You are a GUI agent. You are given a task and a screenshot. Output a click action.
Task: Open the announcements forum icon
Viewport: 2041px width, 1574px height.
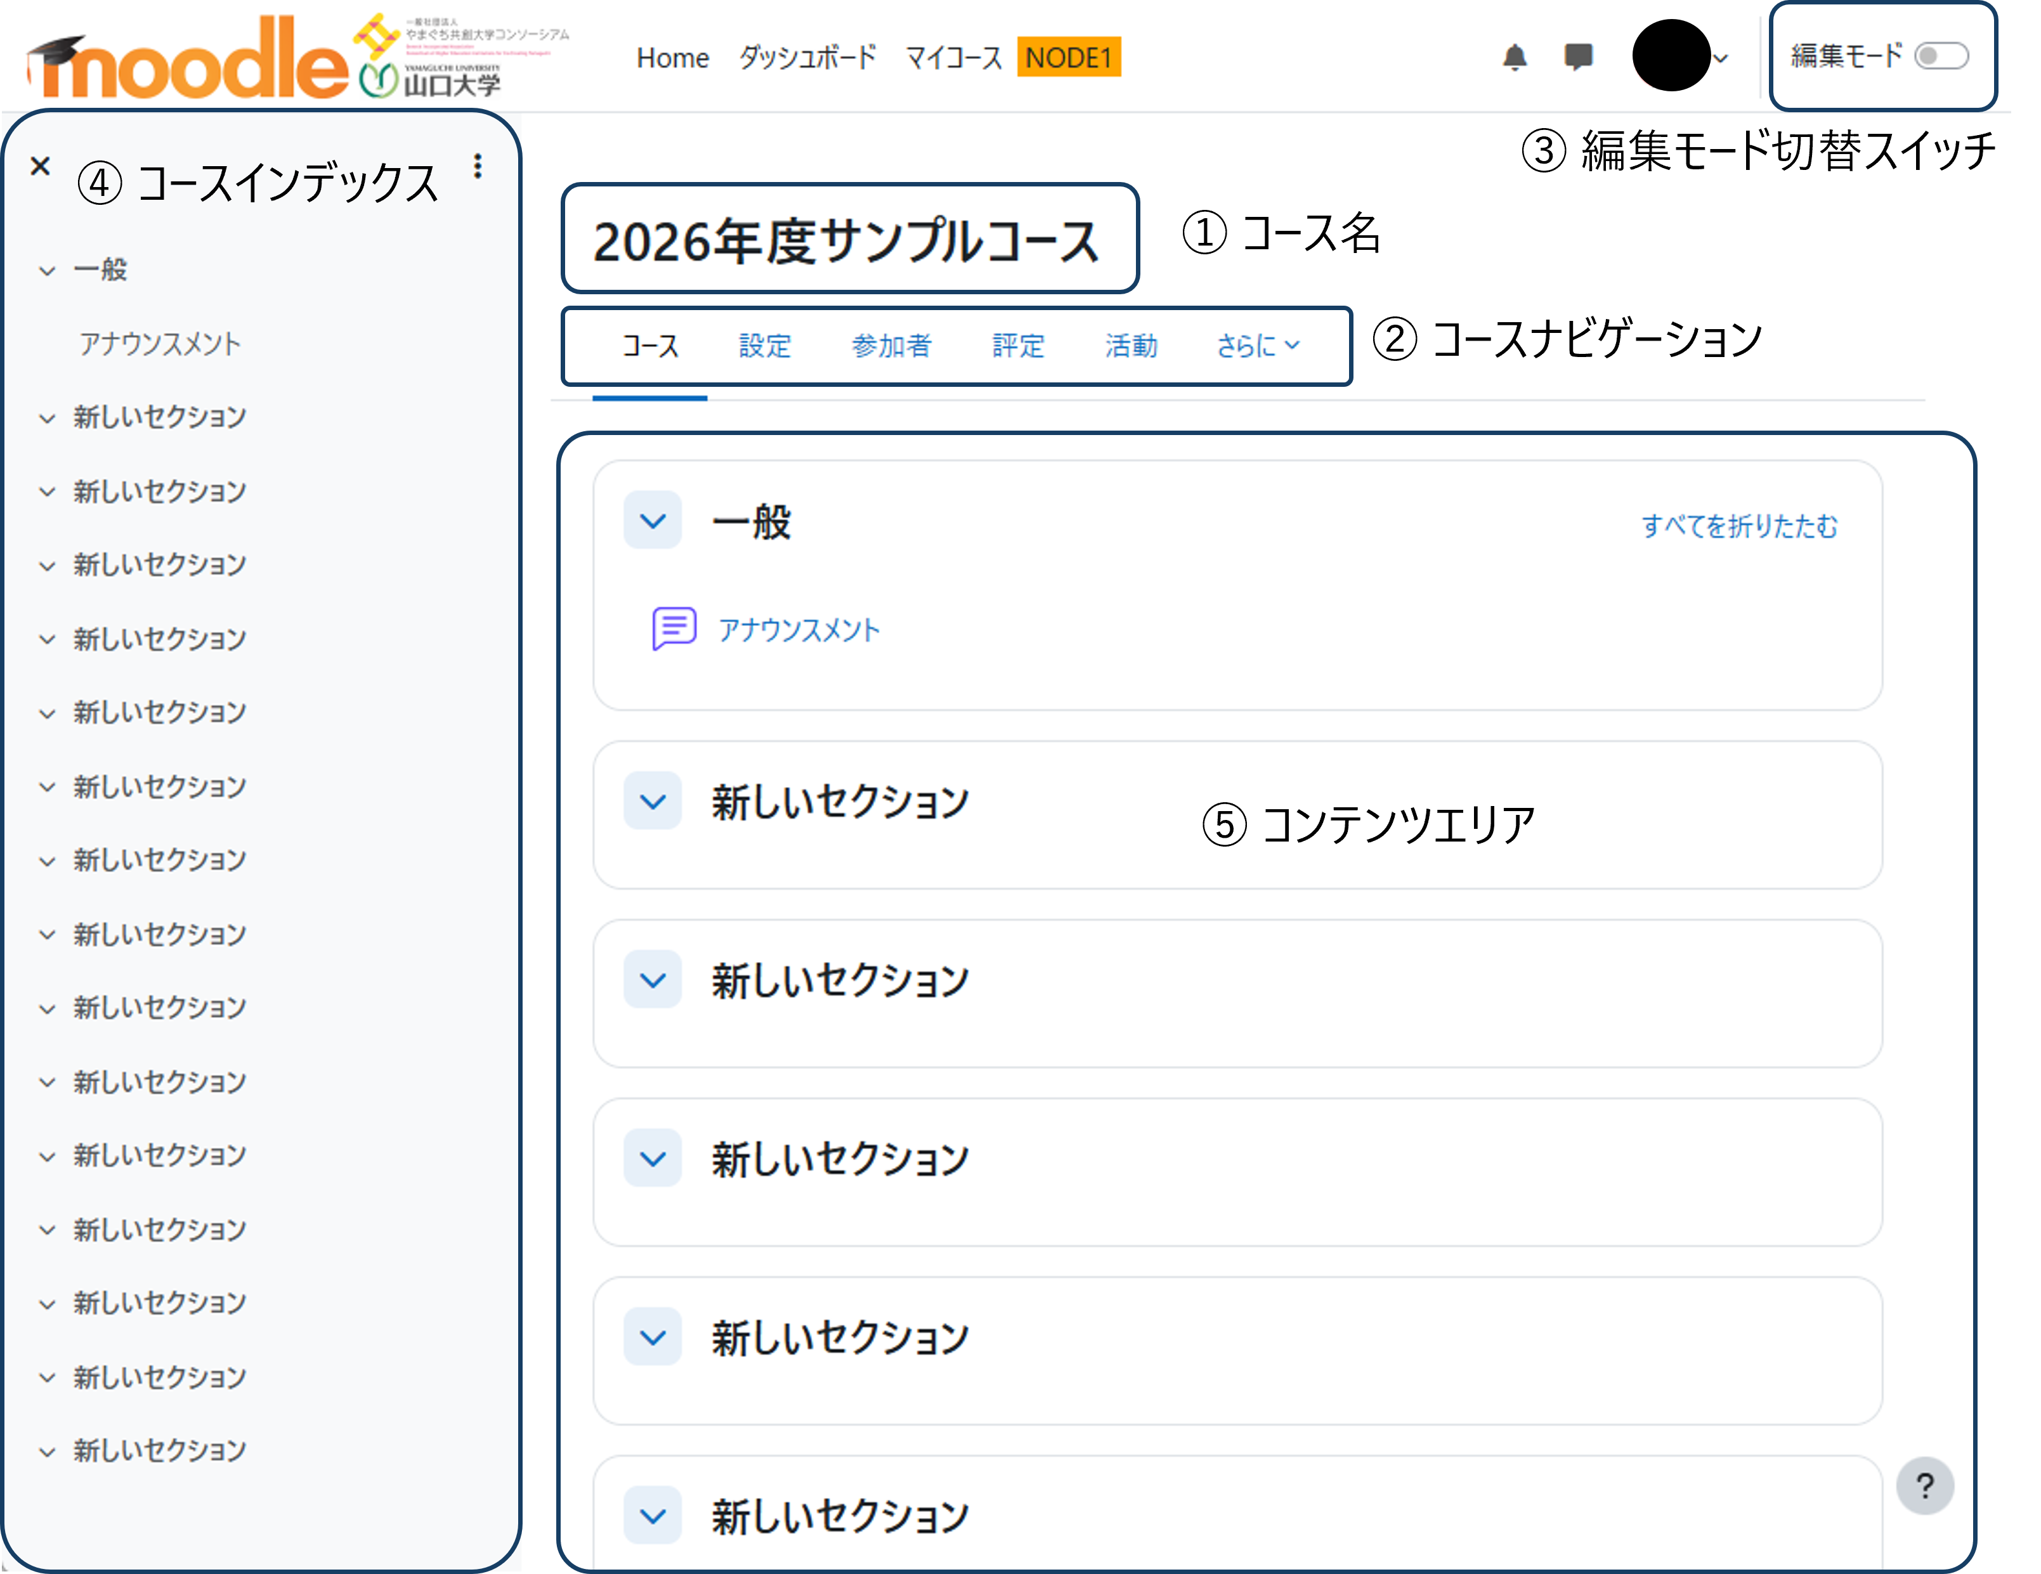(x=674, y=628)
